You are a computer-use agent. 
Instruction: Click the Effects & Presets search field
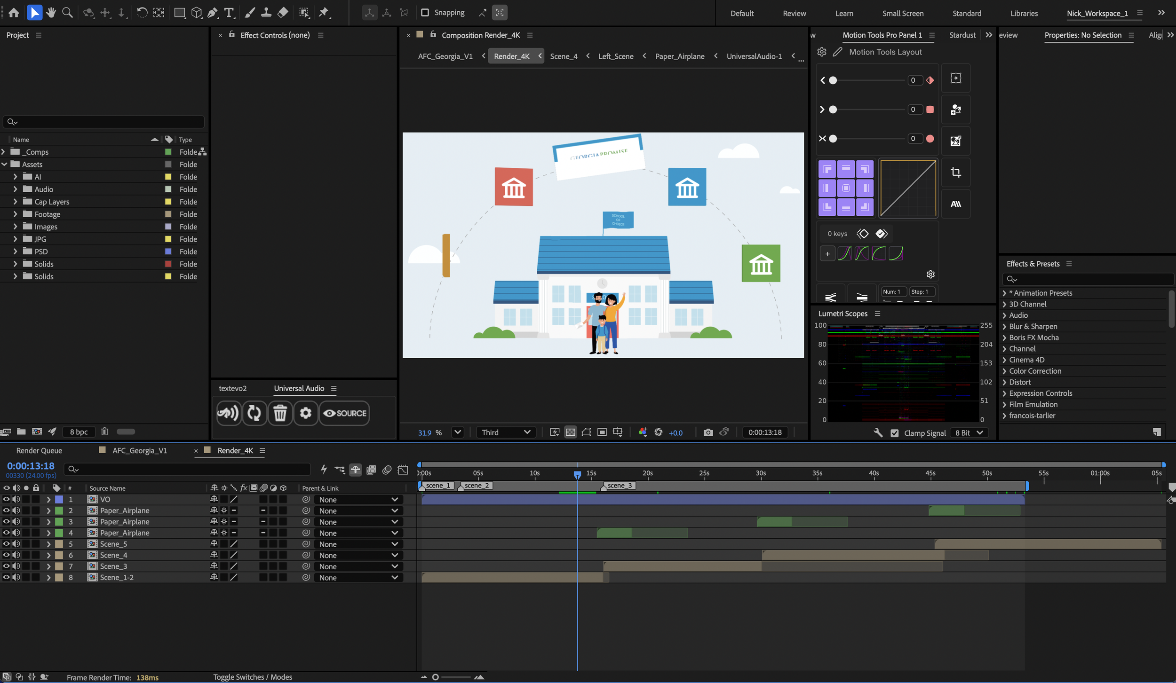tap(1088, 279)
